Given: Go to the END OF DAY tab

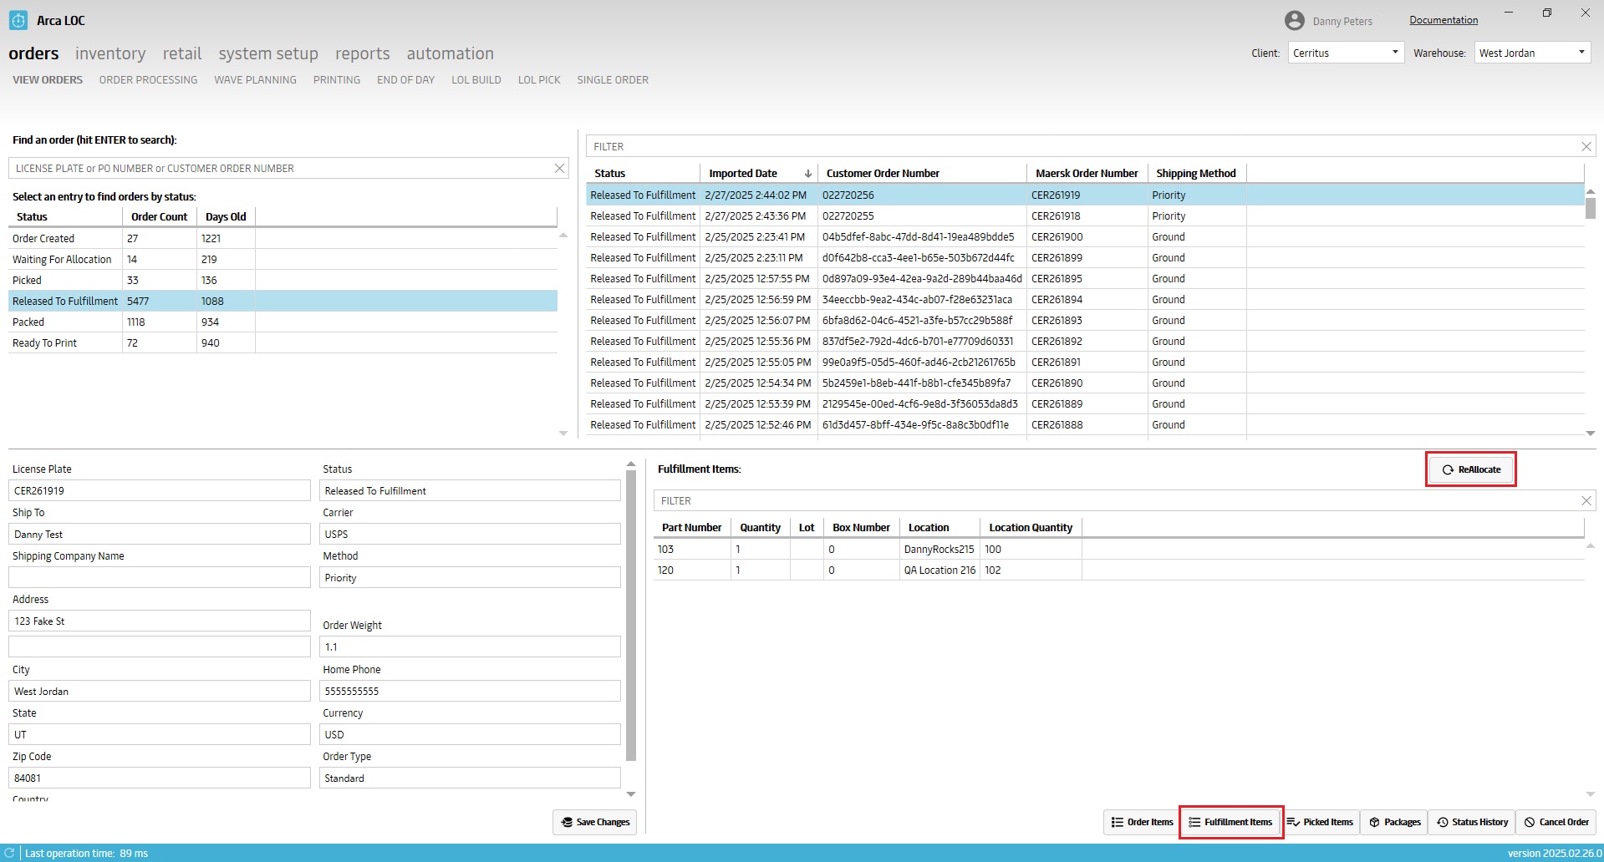Looking at the screenshot, I should click(405, 80).
